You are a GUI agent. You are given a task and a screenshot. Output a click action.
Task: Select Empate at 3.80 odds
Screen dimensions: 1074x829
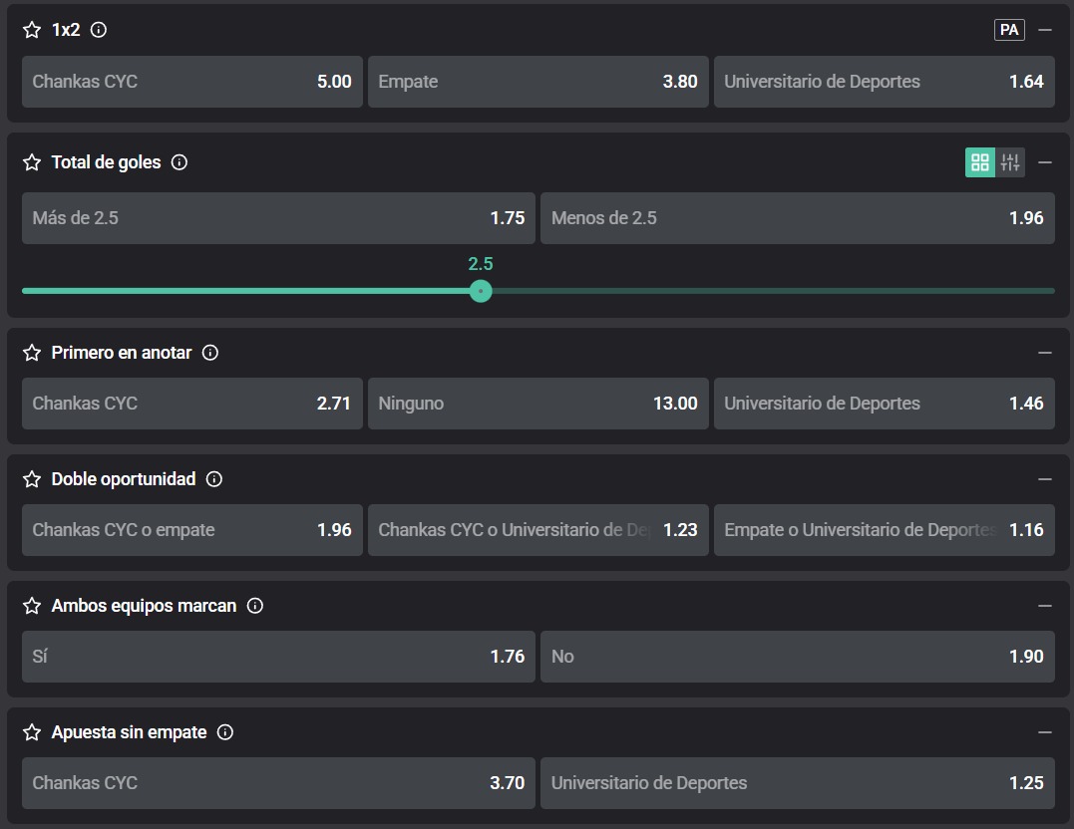[537, 82]
